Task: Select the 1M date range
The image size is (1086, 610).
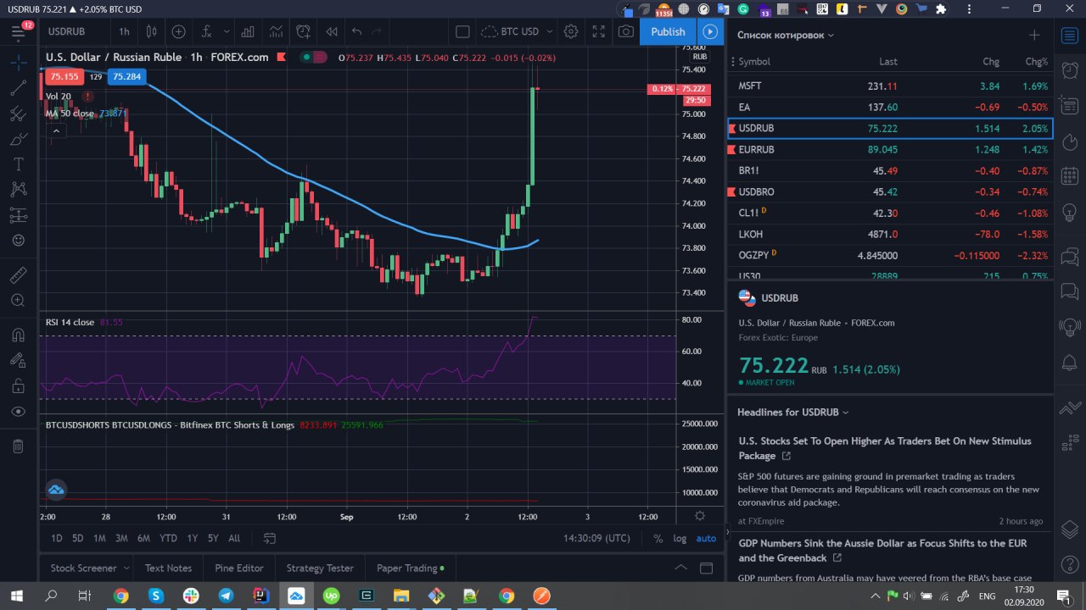Action: click(99, 538)
